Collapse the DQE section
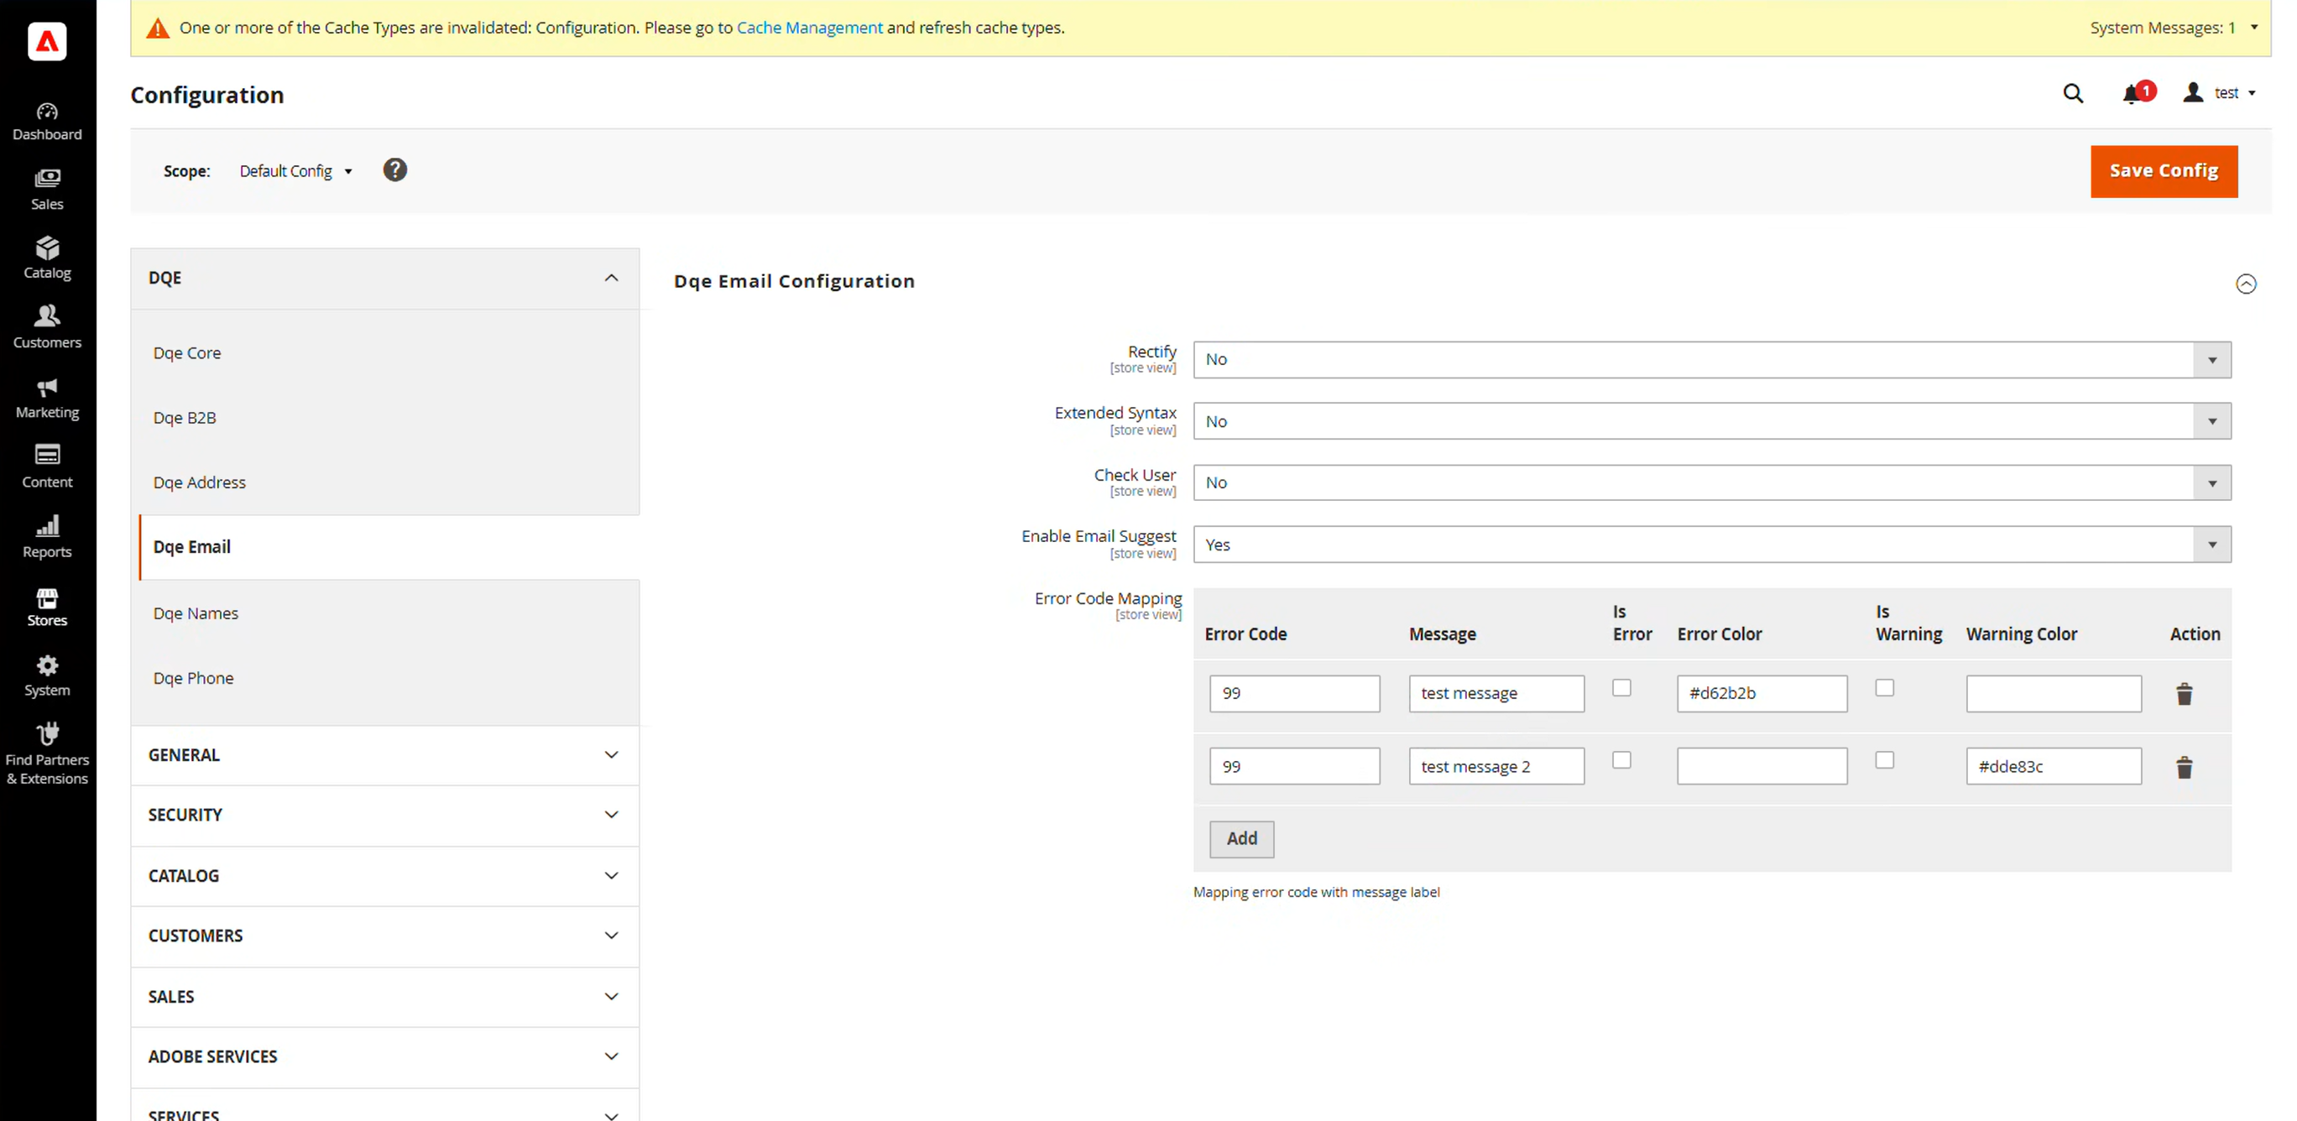 point(384,279)
